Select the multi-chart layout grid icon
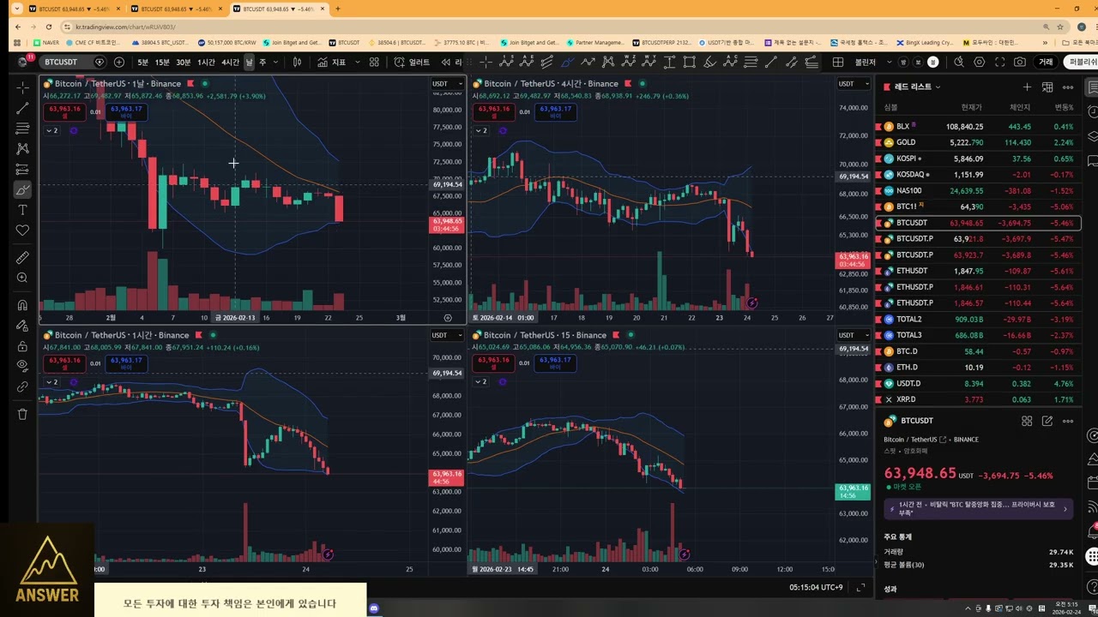Viewport: 1098px width, 617px height. (x=838, y=62)
